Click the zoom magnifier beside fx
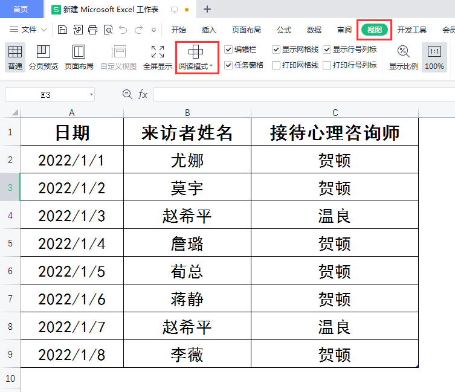The image size is (455, 392). pos(127,94)
